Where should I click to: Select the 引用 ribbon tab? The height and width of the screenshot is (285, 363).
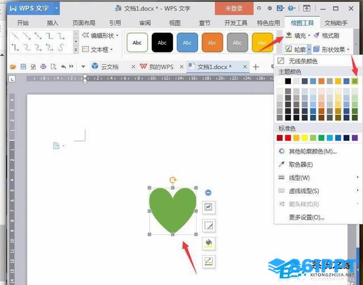(x=115, y=23)
